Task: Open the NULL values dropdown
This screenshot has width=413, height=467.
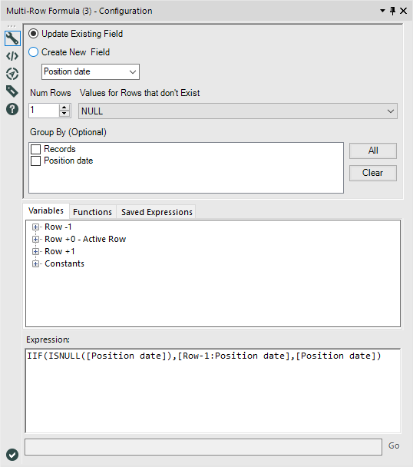Action: coord(238,111)
